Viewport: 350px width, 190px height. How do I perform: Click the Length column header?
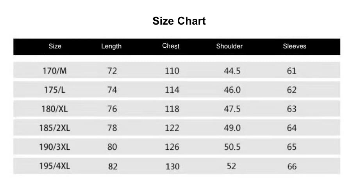[111, 46]
